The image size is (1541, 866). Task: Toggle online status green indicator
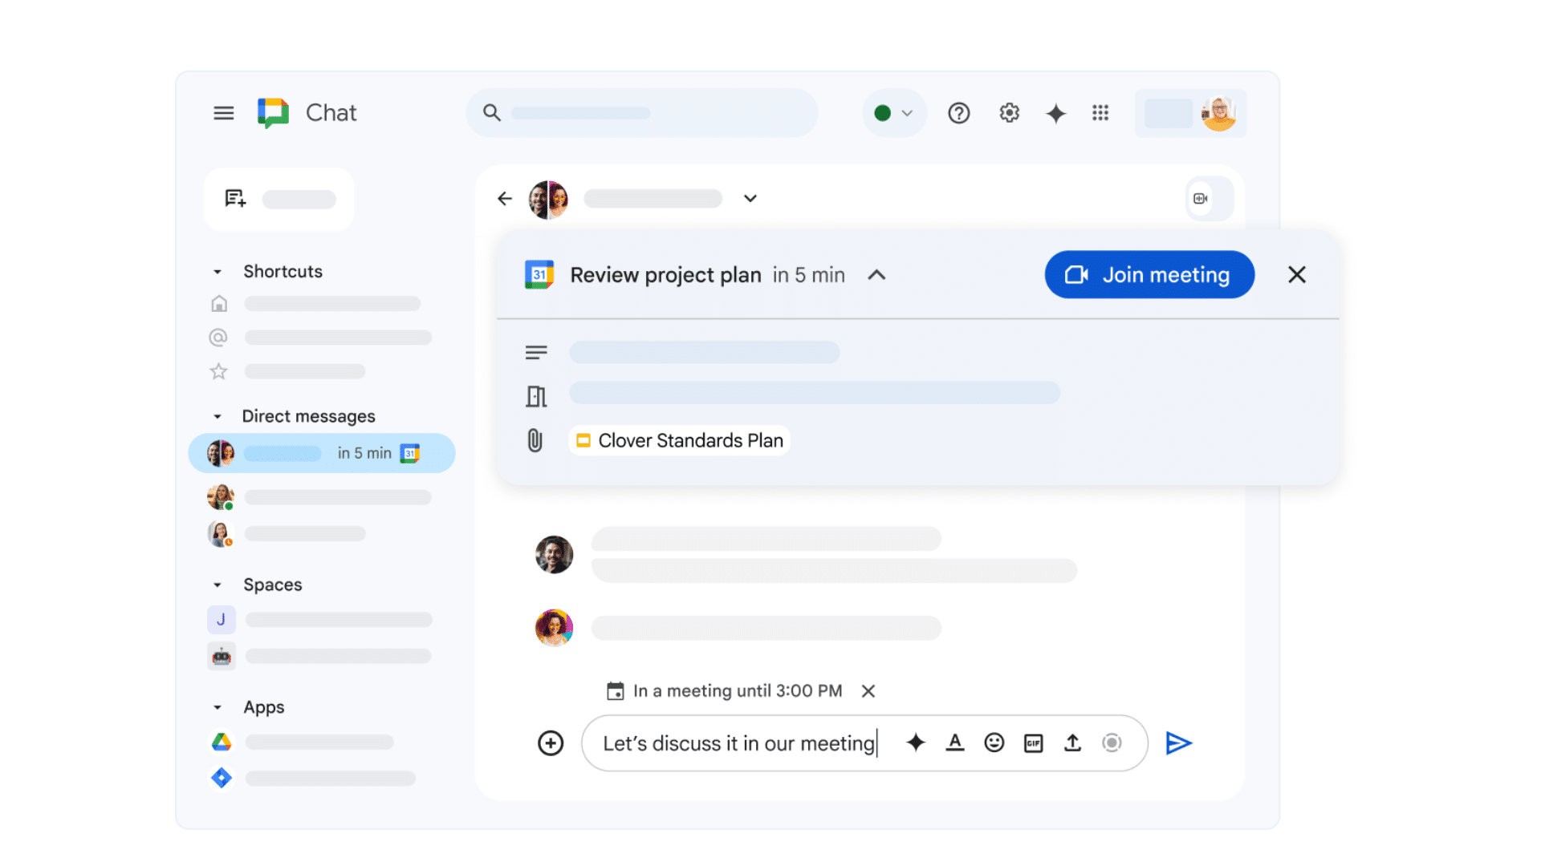(891, 113)
